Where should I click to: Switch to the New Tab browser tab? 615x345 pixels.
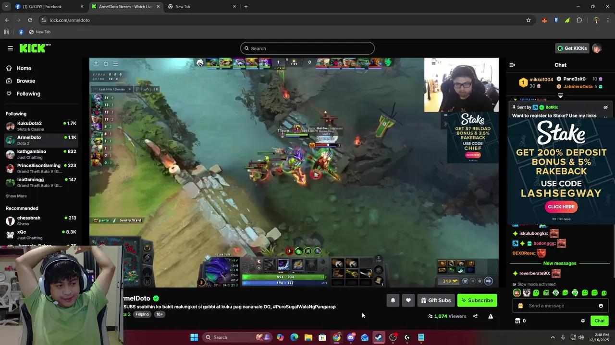[x=202, y=7]
